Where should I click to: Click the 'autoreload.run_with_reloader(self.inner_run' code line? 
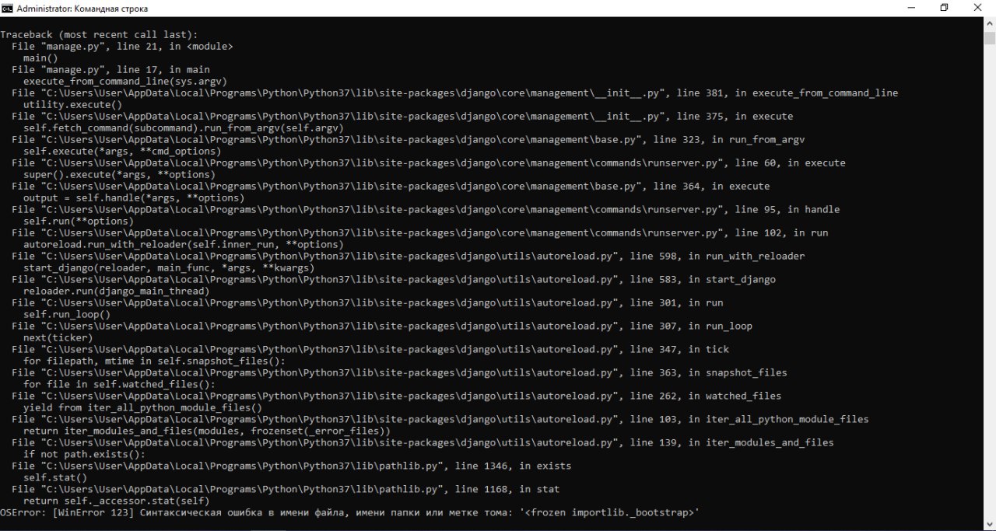click(184, 245)
